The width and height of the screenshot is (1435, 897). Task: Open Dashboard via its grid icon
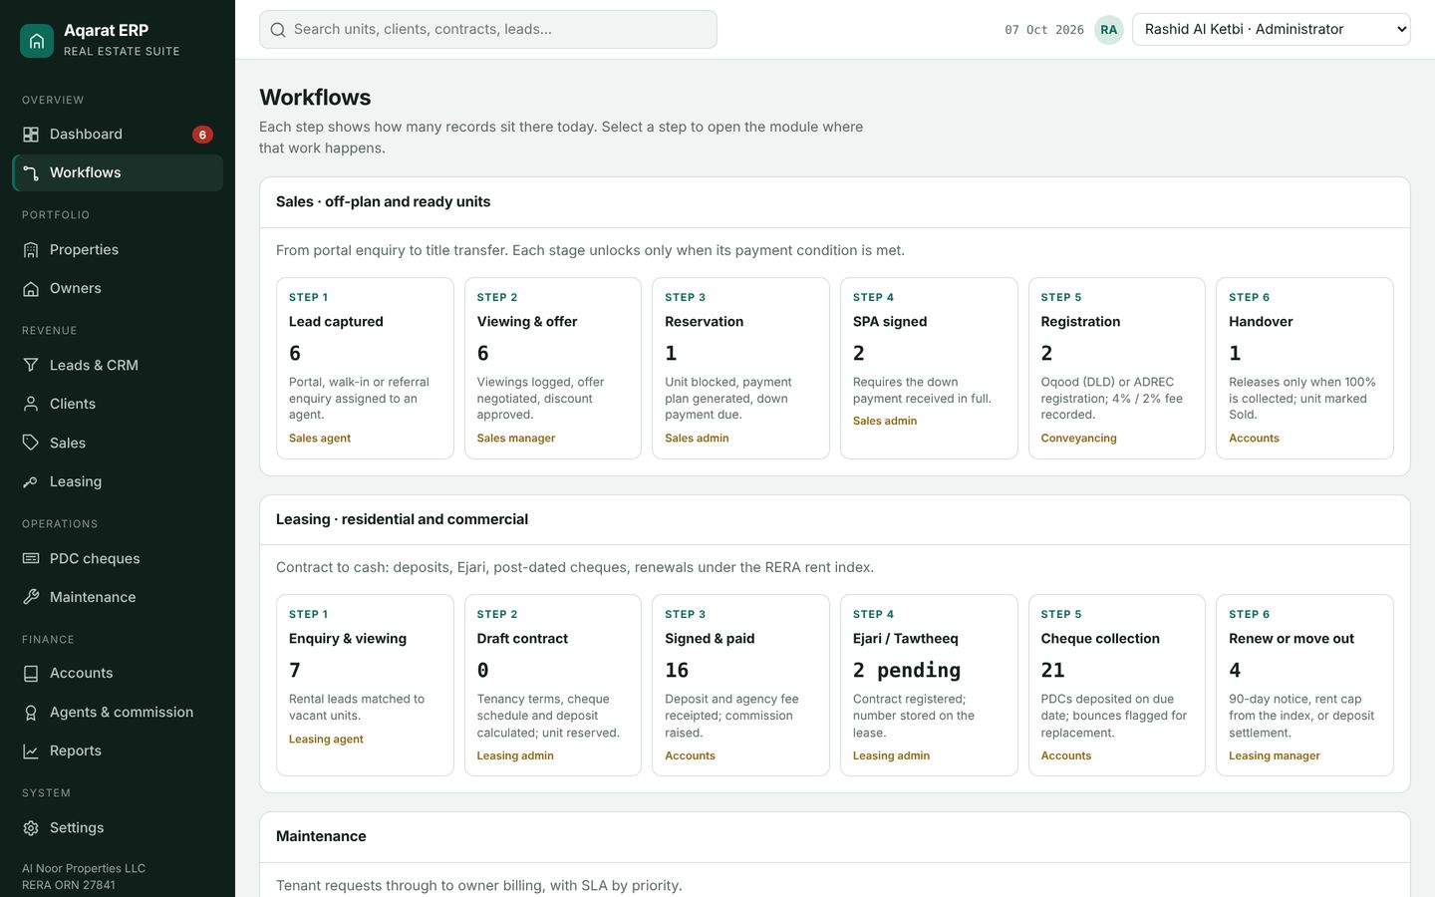tap(31, 135)
